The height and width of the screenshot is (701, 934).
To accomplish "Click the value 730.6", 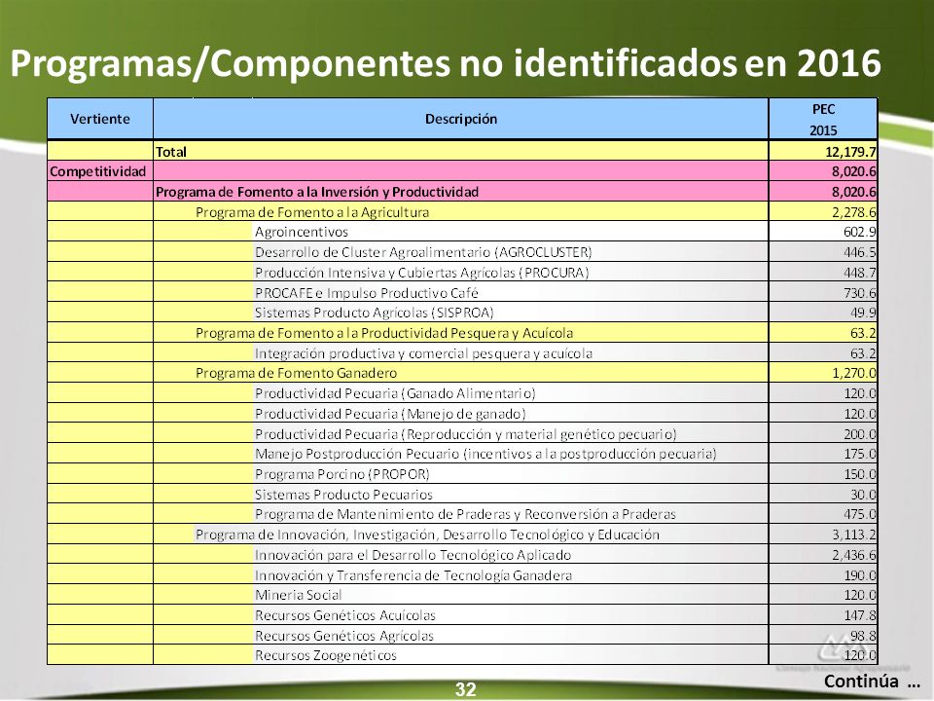I will pos(859,293).
